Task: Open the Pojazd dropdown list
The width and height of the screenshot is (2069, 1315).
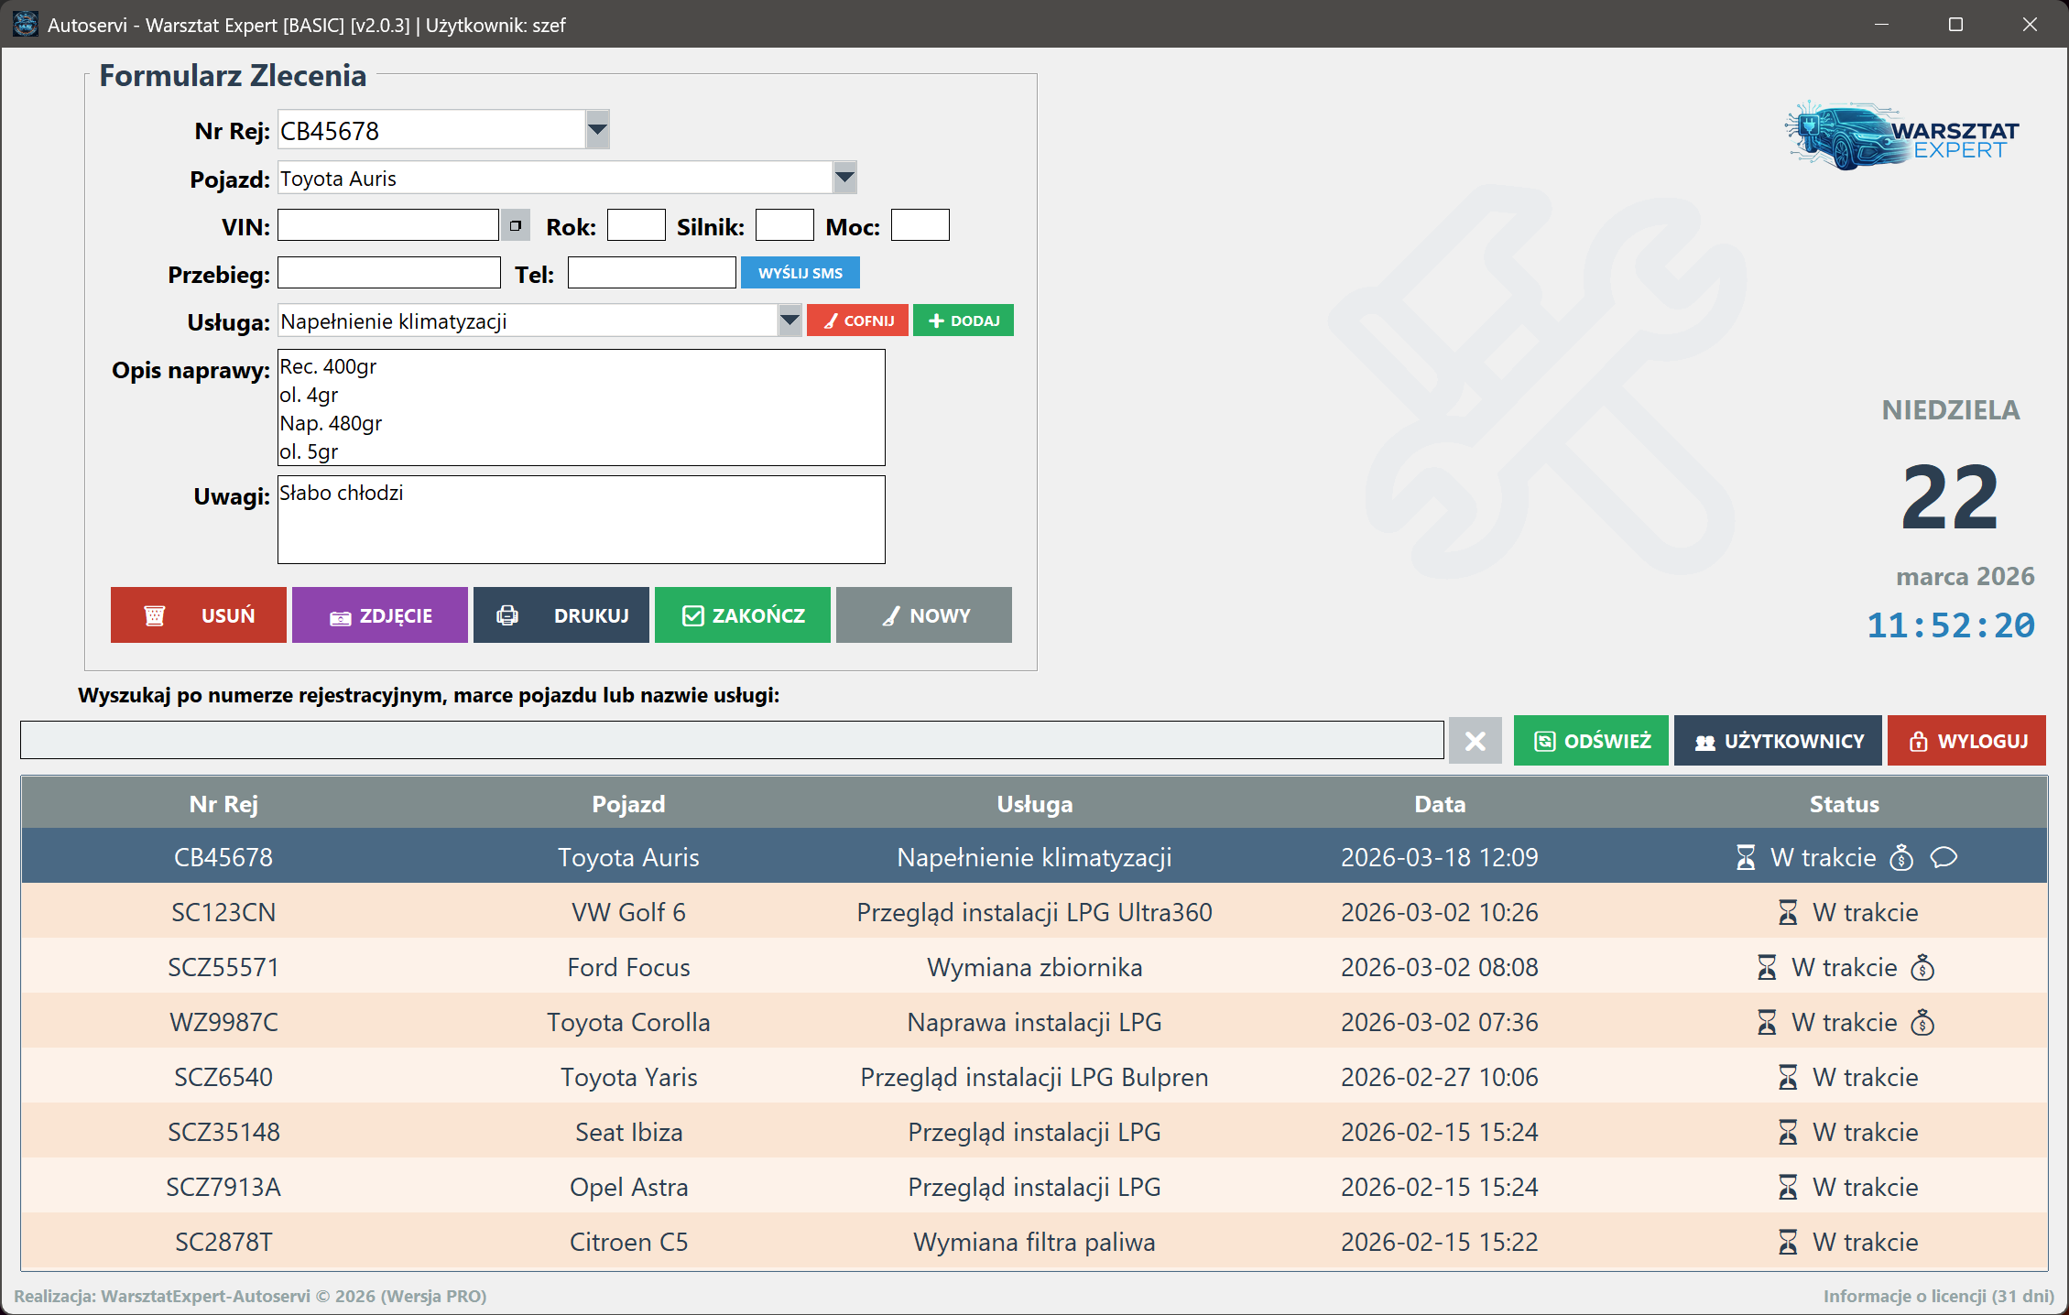Action: (844, 178)
